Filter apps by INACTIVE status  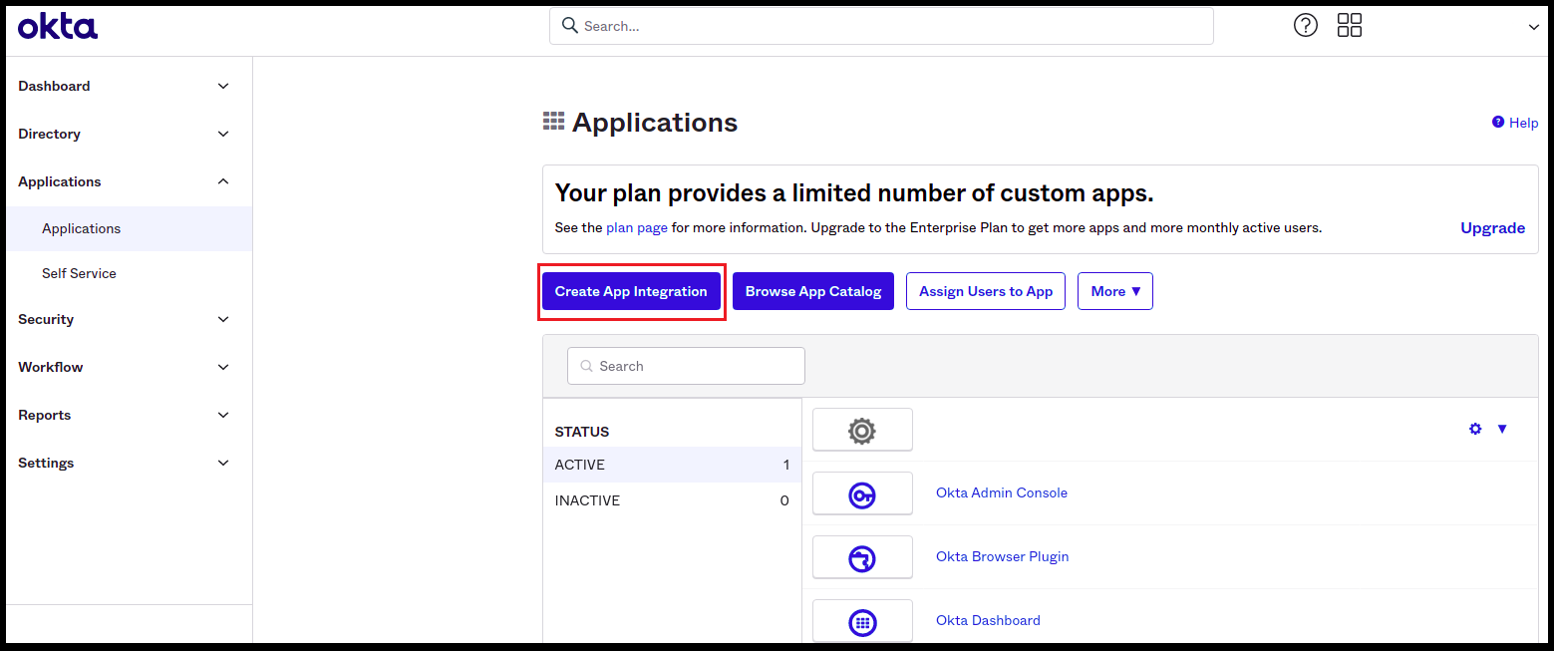[587, 499]
